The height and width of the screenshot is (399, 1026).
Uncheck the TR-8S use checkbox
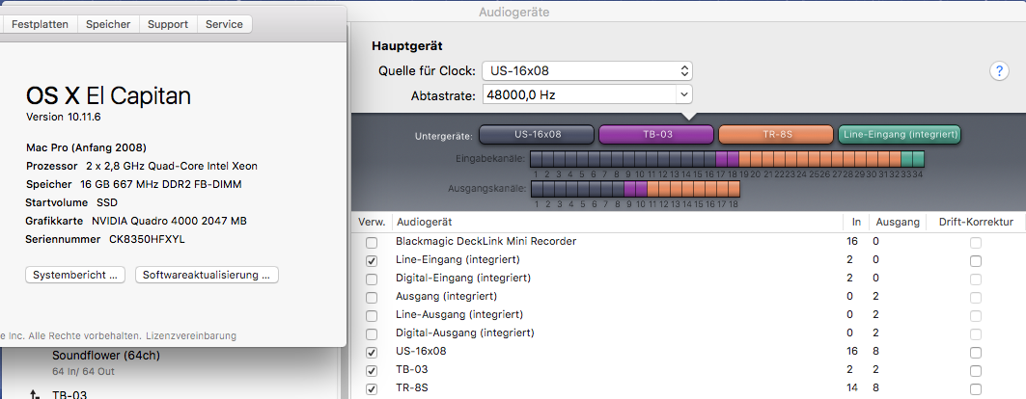(372, 388)
